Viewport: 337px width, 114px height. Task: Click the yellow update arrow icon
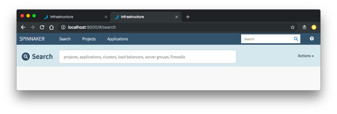tap(314, 27)
